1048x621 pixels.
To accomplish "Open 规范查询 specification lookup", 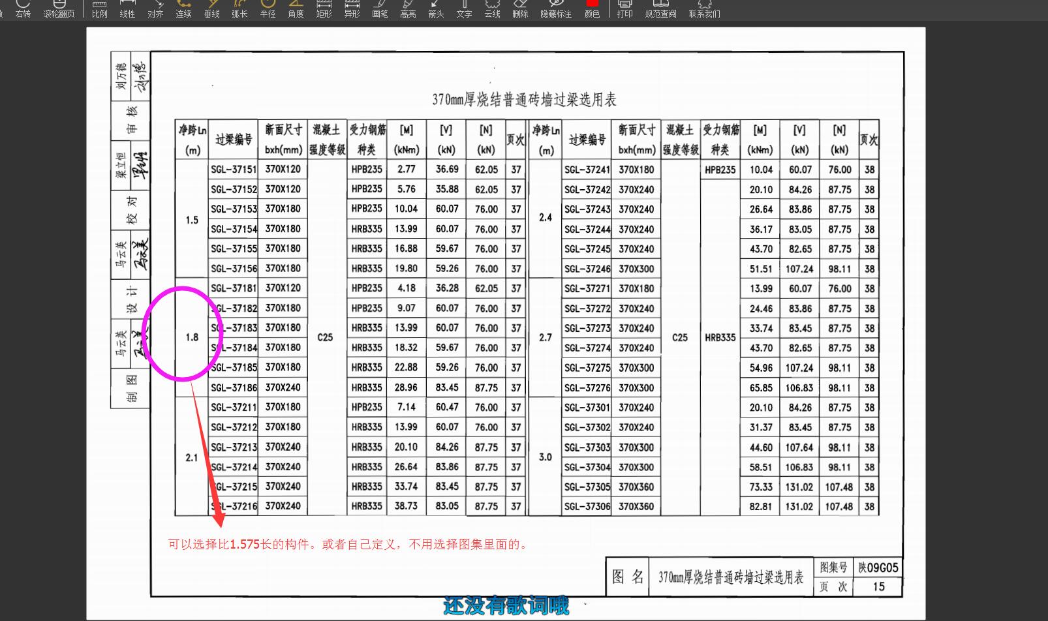I will pyautogui.click(x=660, y=9).
